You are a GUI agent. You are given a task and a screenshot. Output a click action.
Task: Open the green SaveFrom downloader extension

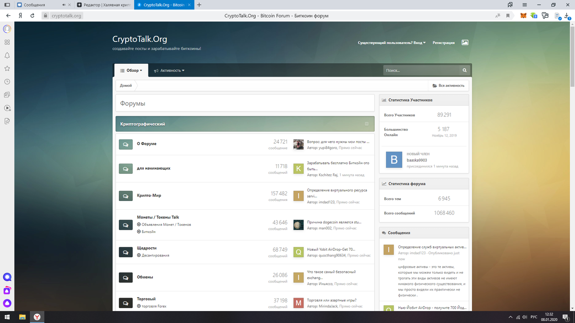[x=534, y=15]
